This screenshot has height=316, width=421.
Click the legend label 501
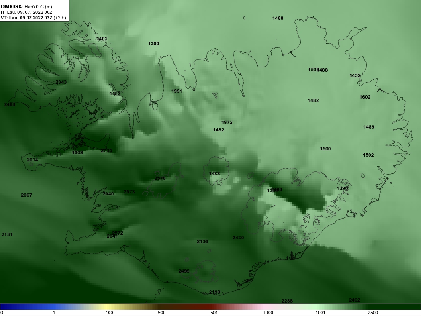(214, 313)
